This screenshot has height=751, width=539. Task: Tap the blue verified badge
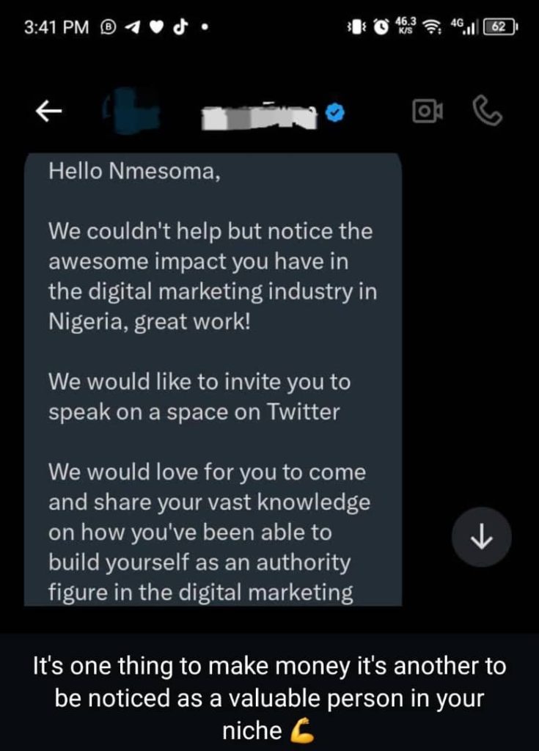tap(336, 112)
